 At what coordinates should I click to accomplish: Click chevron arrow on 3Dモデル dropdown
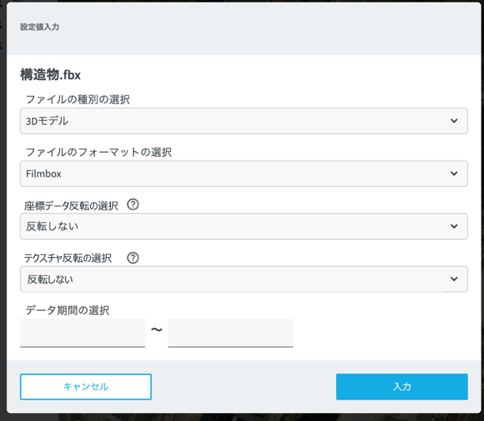pyautogui.click(x=454, y=121)
